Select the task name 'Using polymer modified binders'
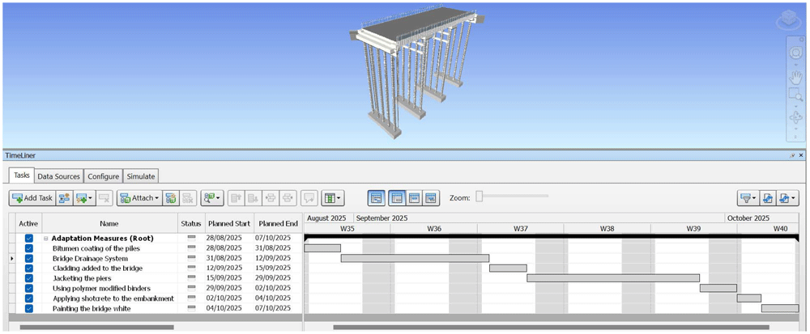The height and width of the screenshot is (334, 810). (x=102, y=288)
